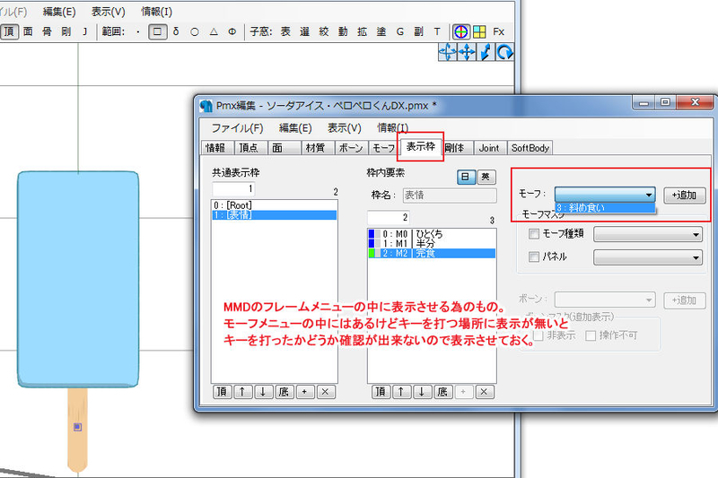This screenshot has width=718, height=478.
Task: Switch frame name to English 英
Action: [486, 177]
